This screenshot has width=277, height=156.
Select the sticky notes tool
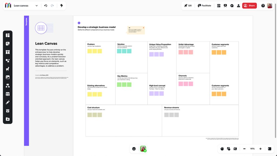tap(8, 43)
